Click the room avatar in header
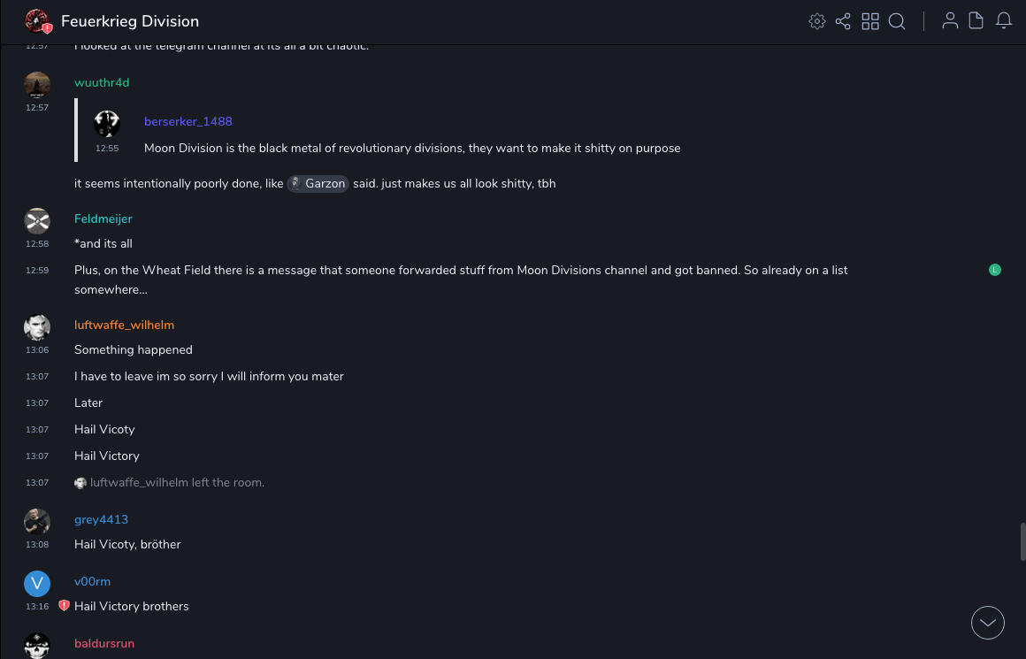 tap(37, 21)
